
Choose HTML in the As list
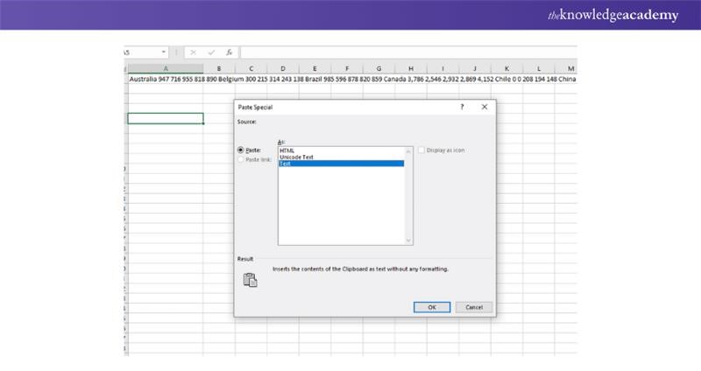point(287,150)
